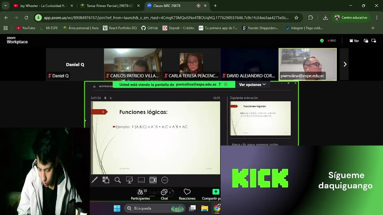Select Daniel Q participant tile
The image size is (383, 215).
(x=75, y=64)
